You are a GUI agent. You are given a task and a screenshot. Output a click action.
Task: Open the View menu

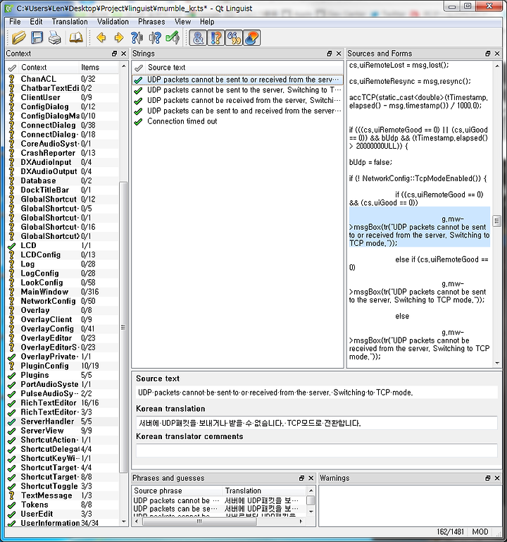182,22
